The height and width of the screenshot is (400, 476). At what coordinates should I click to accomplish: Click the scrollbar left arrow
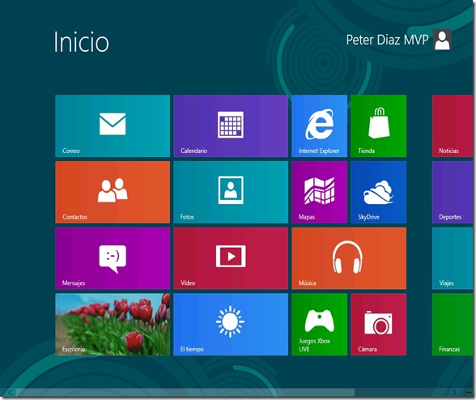pyautogui.click(x=10, y=393)
